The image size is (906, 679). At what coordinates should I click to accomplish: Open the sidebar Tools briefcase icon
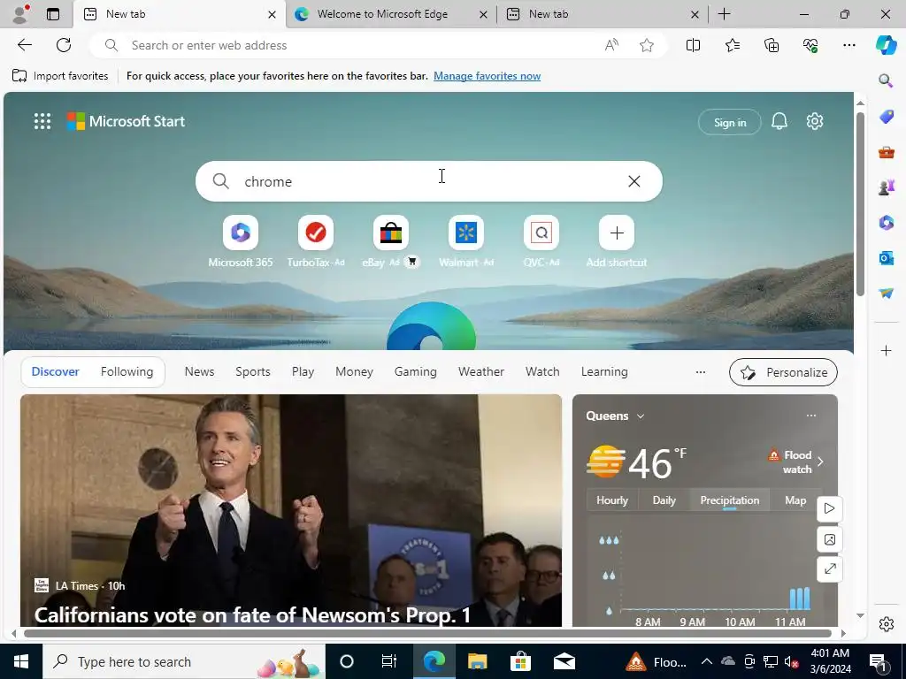click(x=886, y=152)
